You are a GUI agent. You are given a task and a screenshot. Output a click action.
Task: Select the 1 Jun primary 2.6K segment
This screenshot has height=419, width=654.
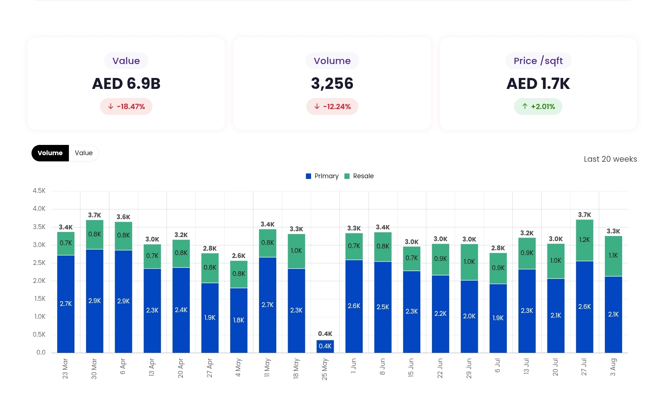click(354, 306)
